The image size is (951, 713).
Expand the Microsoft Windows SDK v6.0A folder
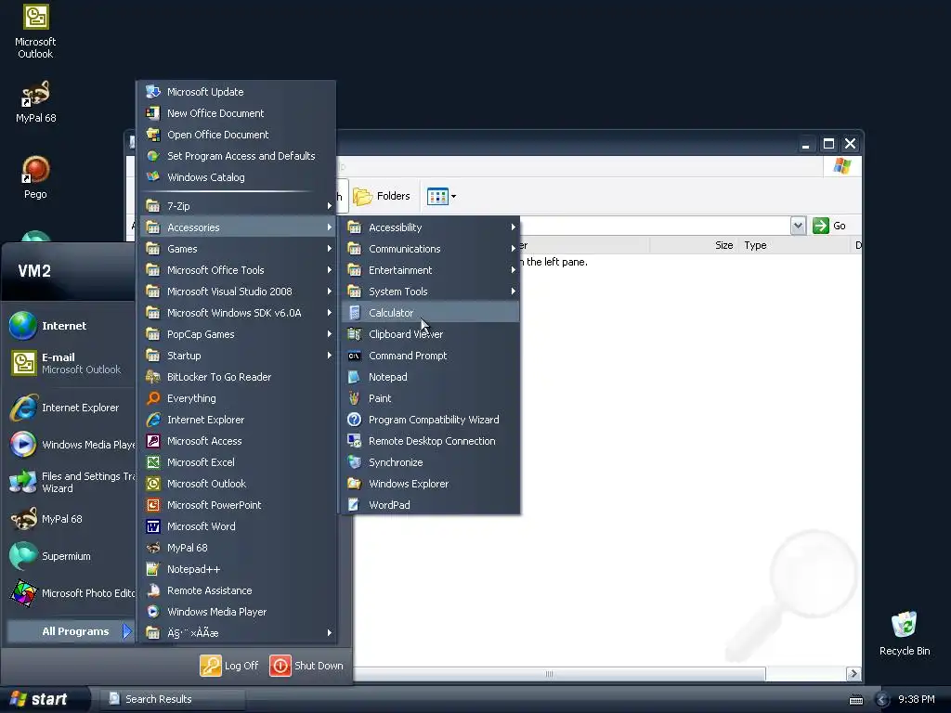(238, 313)
